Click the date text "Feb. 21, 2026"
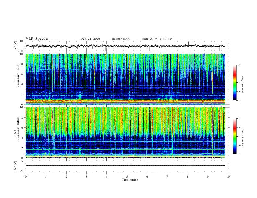Viewport: 257px width, 198px height. click(91, 39)
